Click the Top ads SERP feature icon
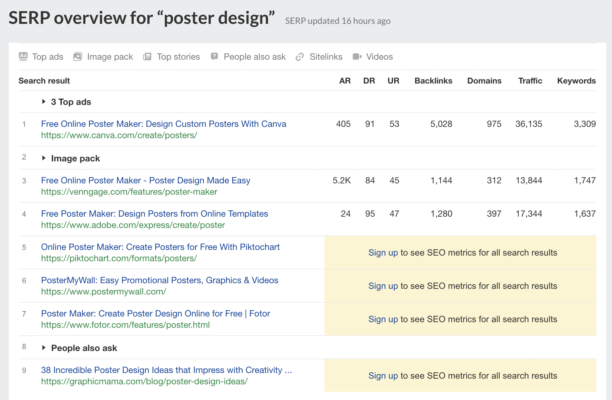This screenshot has width=612, height=400. [23, 57]
